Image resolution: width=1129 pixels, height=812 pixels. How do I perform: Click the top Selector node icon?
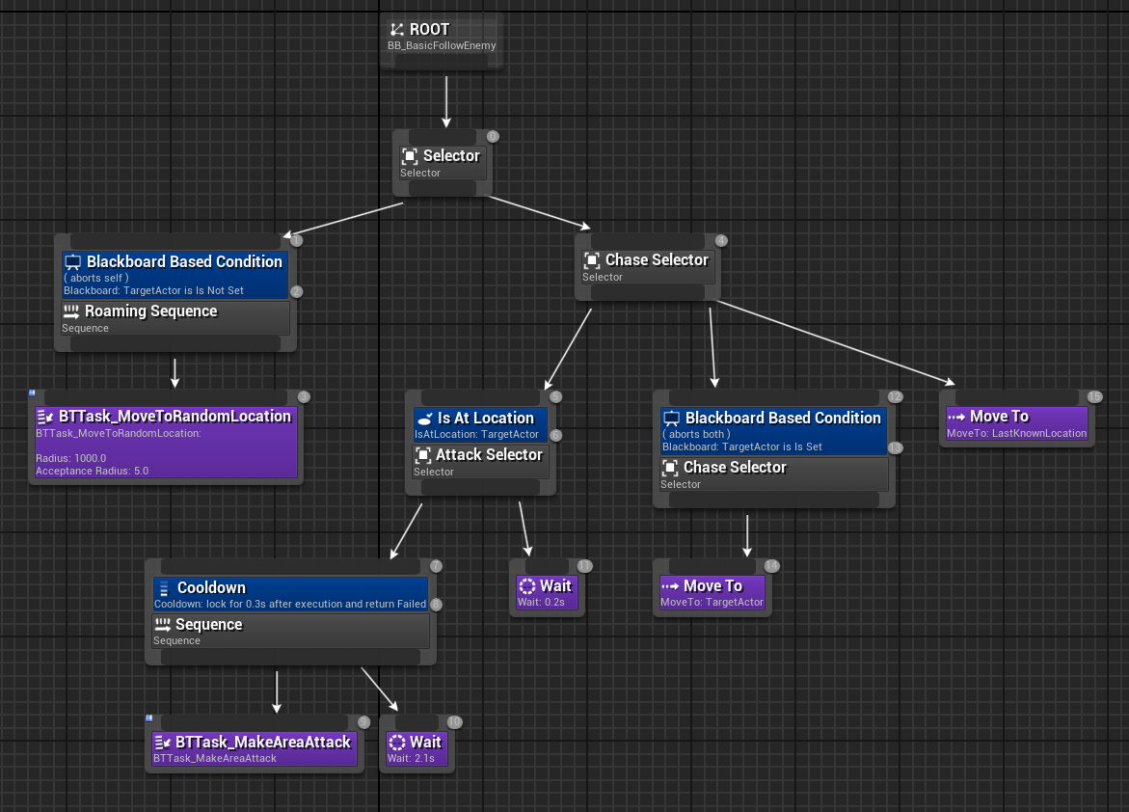[x=410, y=156]
